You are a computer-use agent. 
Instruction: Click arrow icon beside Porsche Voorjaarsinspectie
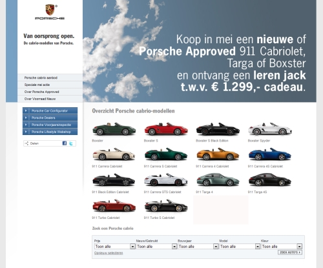pyautogui.click(x=26, y=125)
